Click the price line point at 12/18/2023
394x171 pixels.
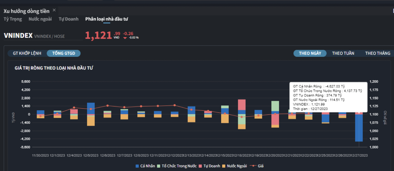point(241,117)
